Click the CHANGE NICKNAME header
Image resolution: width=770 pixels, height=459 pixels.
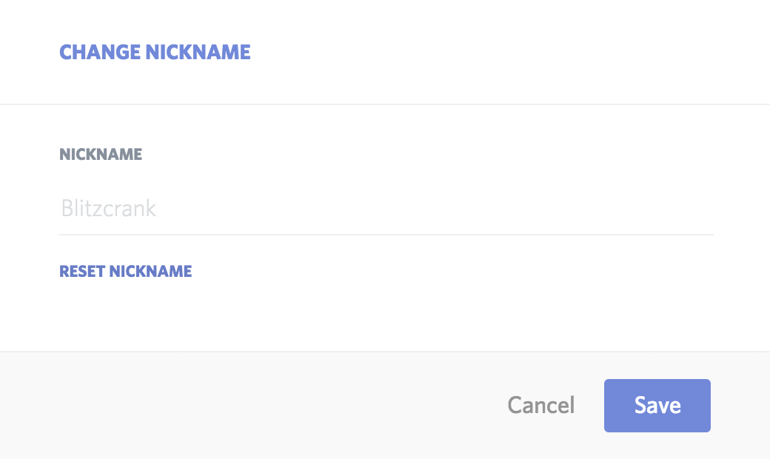pos(155,52)
